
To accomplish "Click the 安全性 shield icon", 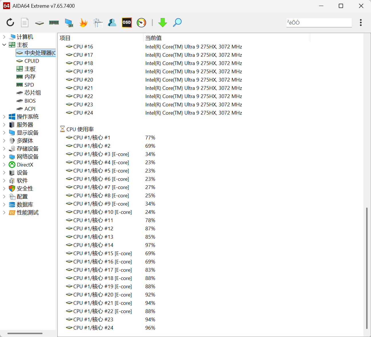I will point(12,188).
